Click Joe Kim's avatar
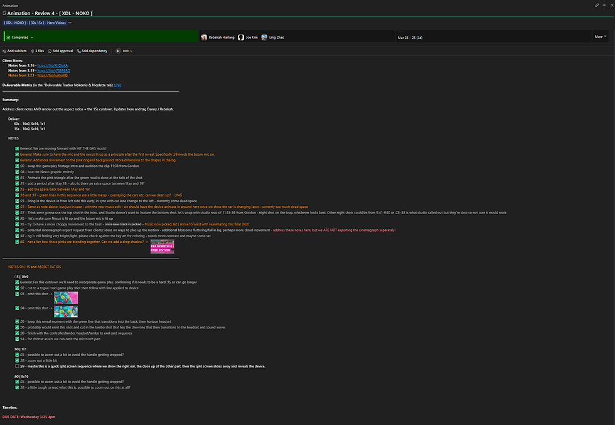 coord(241,37)
